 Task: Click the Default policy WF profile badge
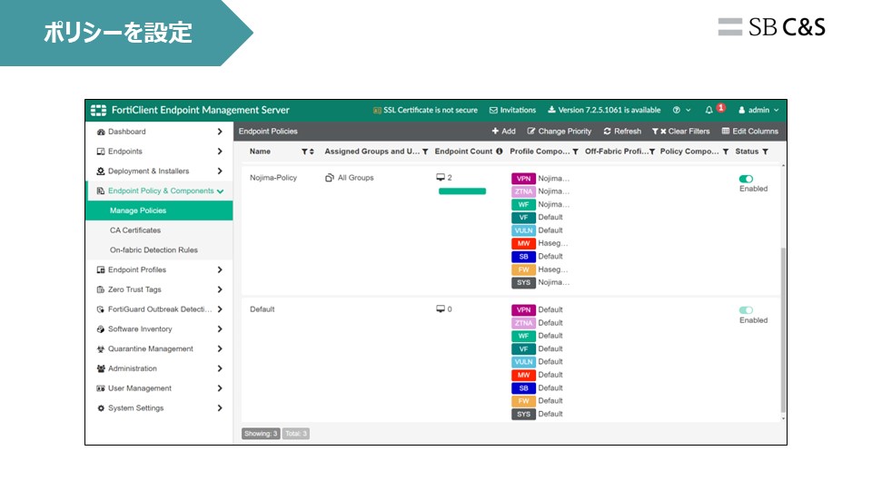(523, 336)
